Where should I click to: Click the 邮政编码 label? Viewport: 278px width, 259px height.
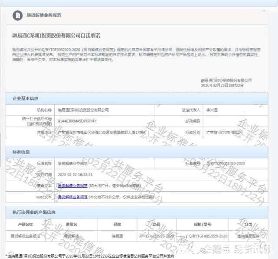(x=193, y=121)
